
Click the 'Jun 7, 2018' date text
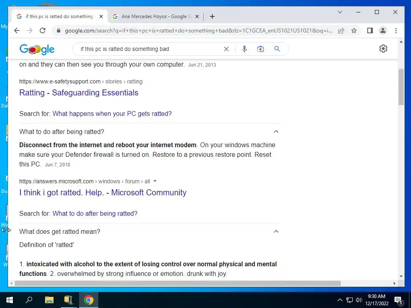click(57, 165)
